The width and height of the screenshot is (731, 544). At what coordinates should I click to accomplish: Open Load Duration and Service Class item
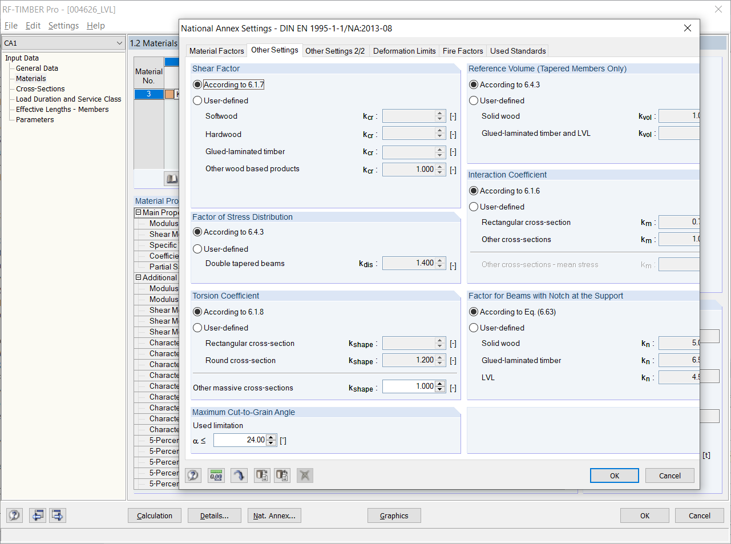point(68,99)
